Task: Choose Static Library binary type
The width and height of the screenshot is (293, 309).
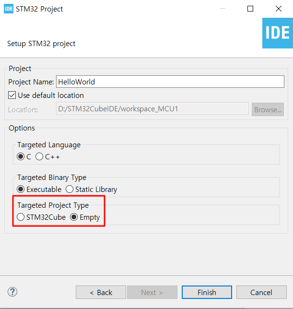Action: [70, 189]
